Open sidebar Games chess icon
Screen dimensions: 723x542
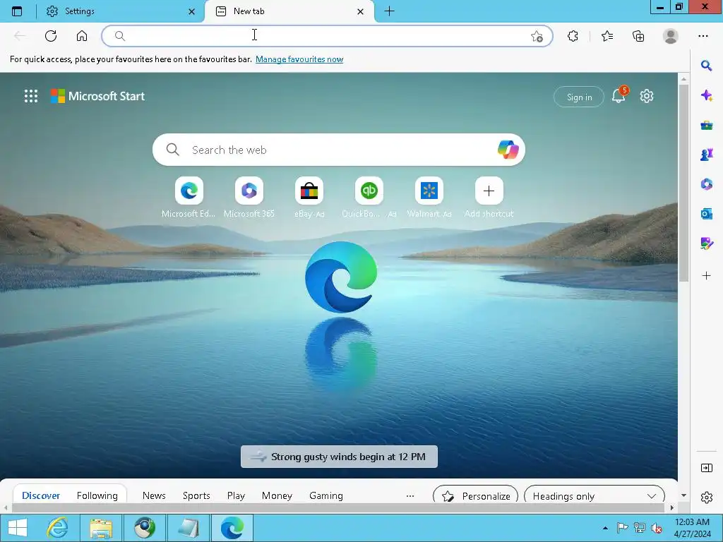pos(706,155)
